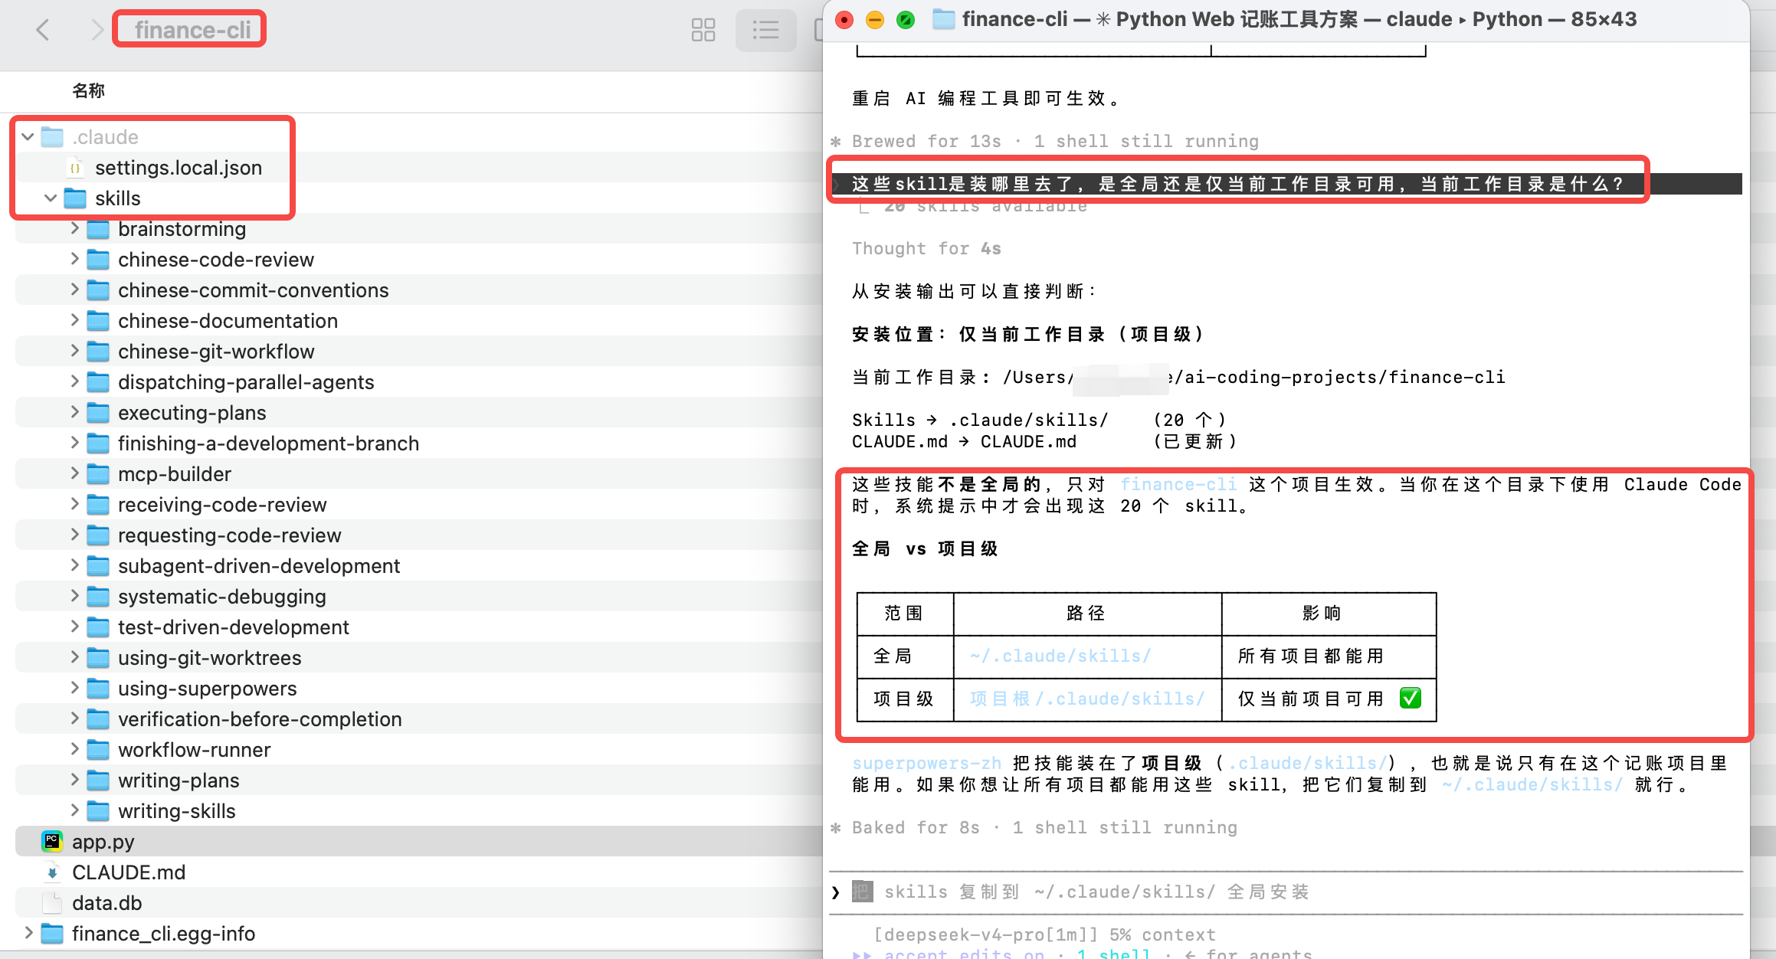
Task: Click the finance_cli.egg-info folder icon
Action: click(52, 934)
